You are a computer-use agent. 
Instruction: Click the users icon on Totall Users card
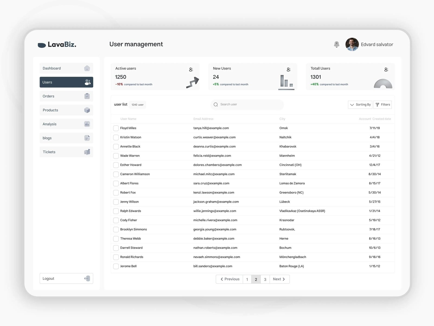(x=386, y=70)
